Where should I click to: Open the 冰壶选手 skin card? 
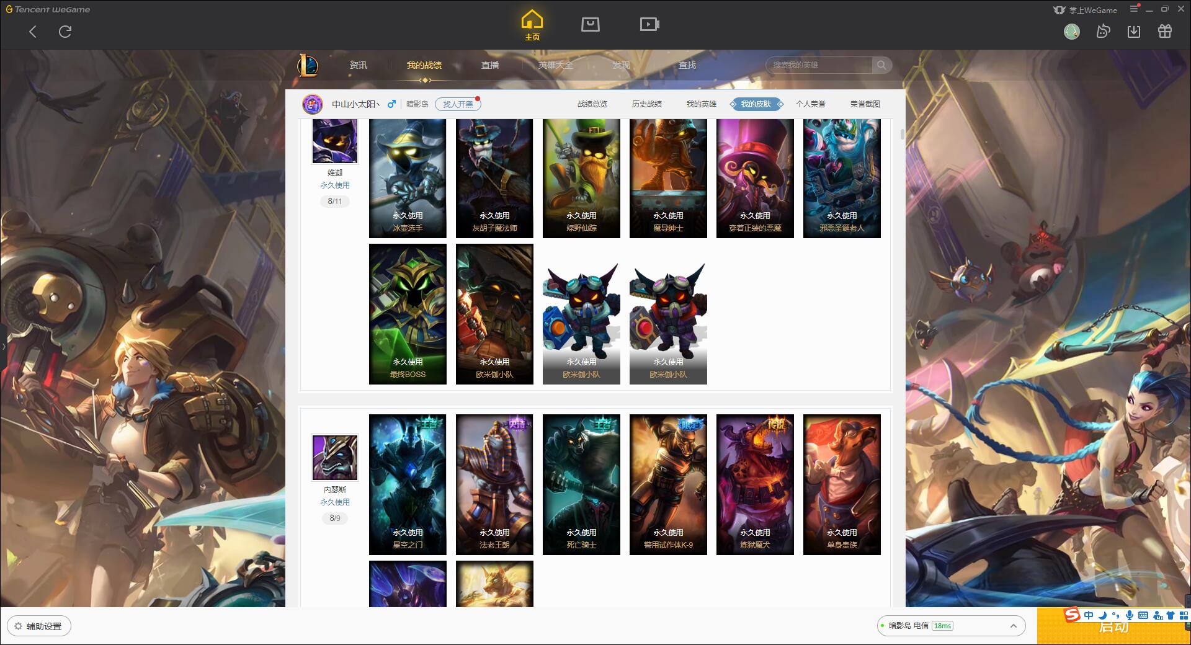click(408, 178)
